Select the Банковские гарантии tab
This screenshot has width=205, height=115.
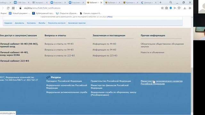click(x=77, y=23)
